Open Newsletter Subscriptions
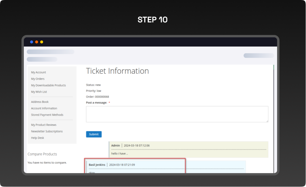The image size is (306, 187). pos(47,131)
